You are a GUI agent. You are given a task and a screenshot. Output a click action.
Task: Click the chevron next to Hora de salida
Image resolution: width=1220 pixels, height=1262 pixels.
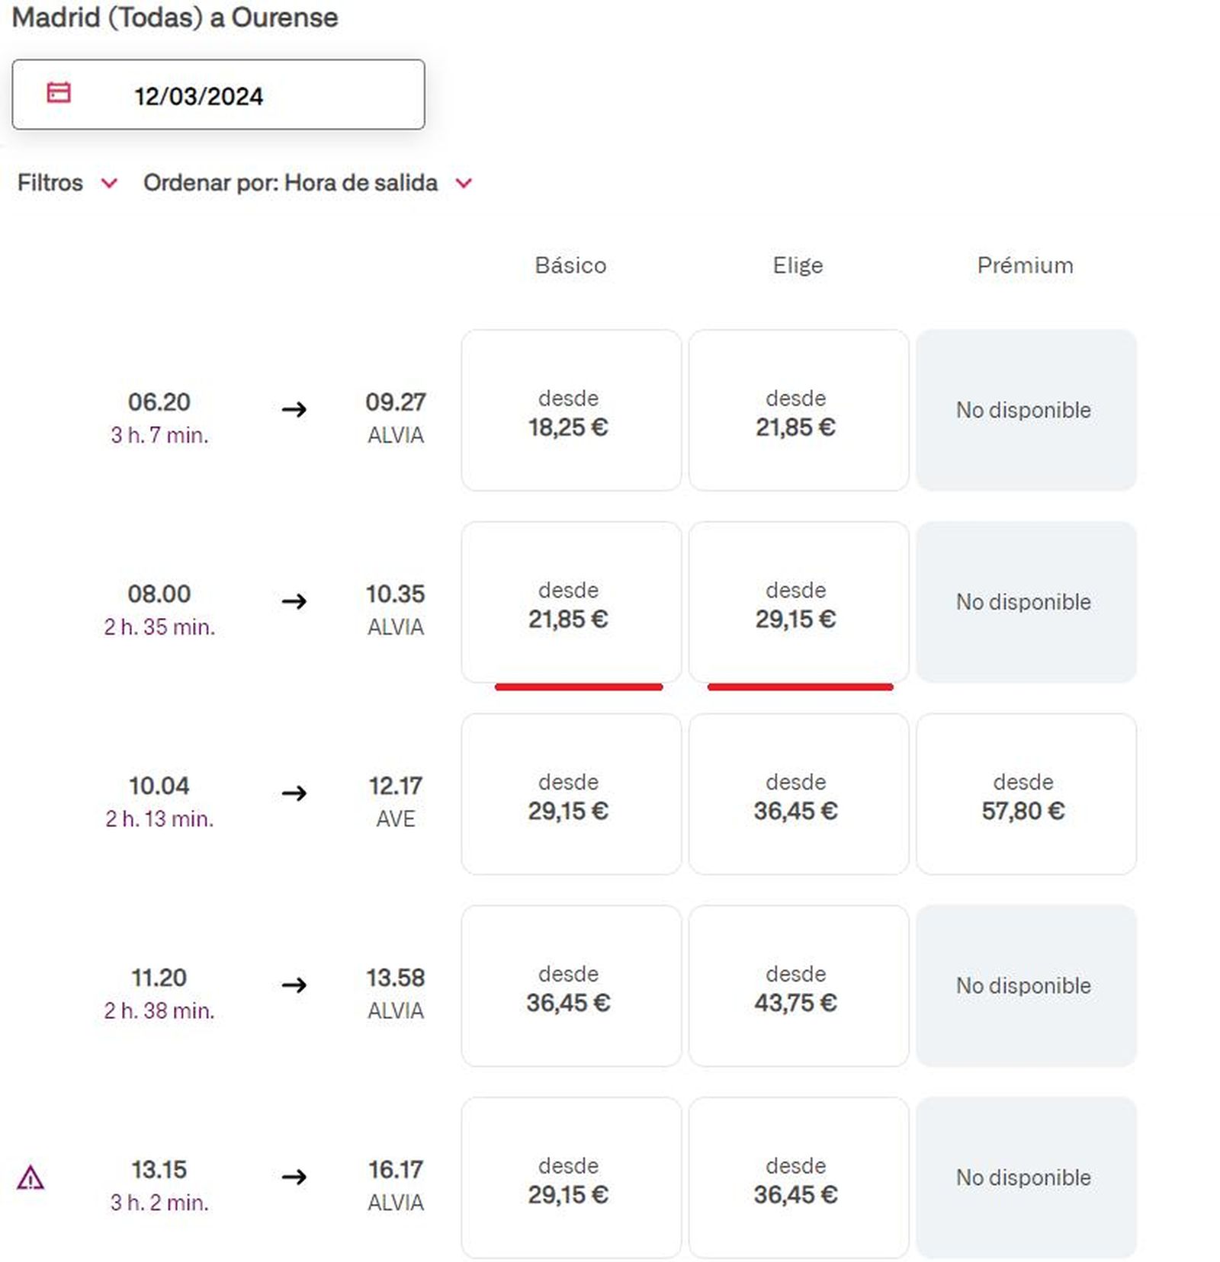[x=464, y=183]
